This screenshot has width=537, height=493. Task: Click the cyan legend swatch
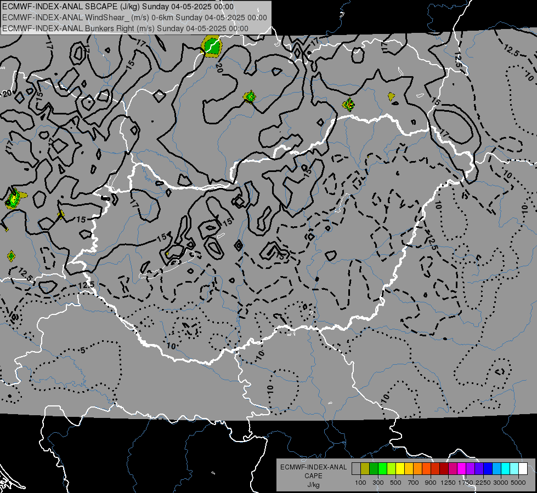[506, 469]
